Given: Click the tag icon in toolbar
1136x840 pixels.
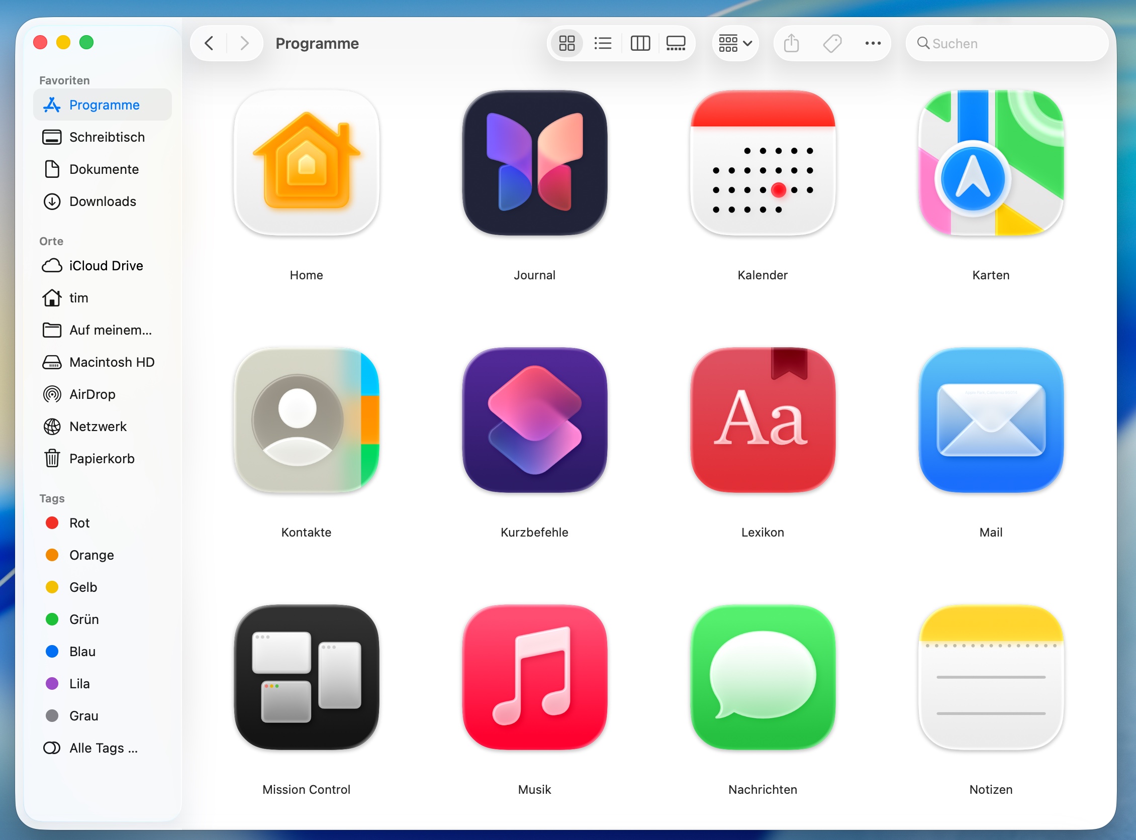Looking at the screenshot, I should pyautogui.click(x=832, y=43).
